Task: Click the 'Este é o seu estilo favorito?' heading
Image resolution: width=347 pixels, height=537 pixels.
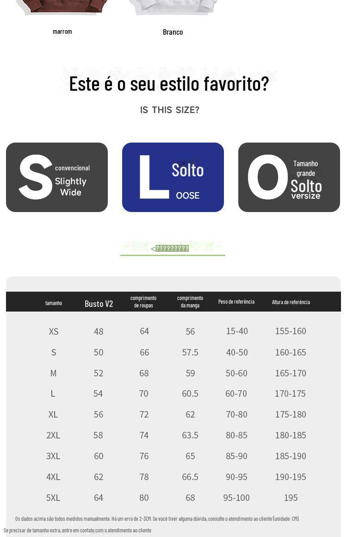Action: pos(169,84)
